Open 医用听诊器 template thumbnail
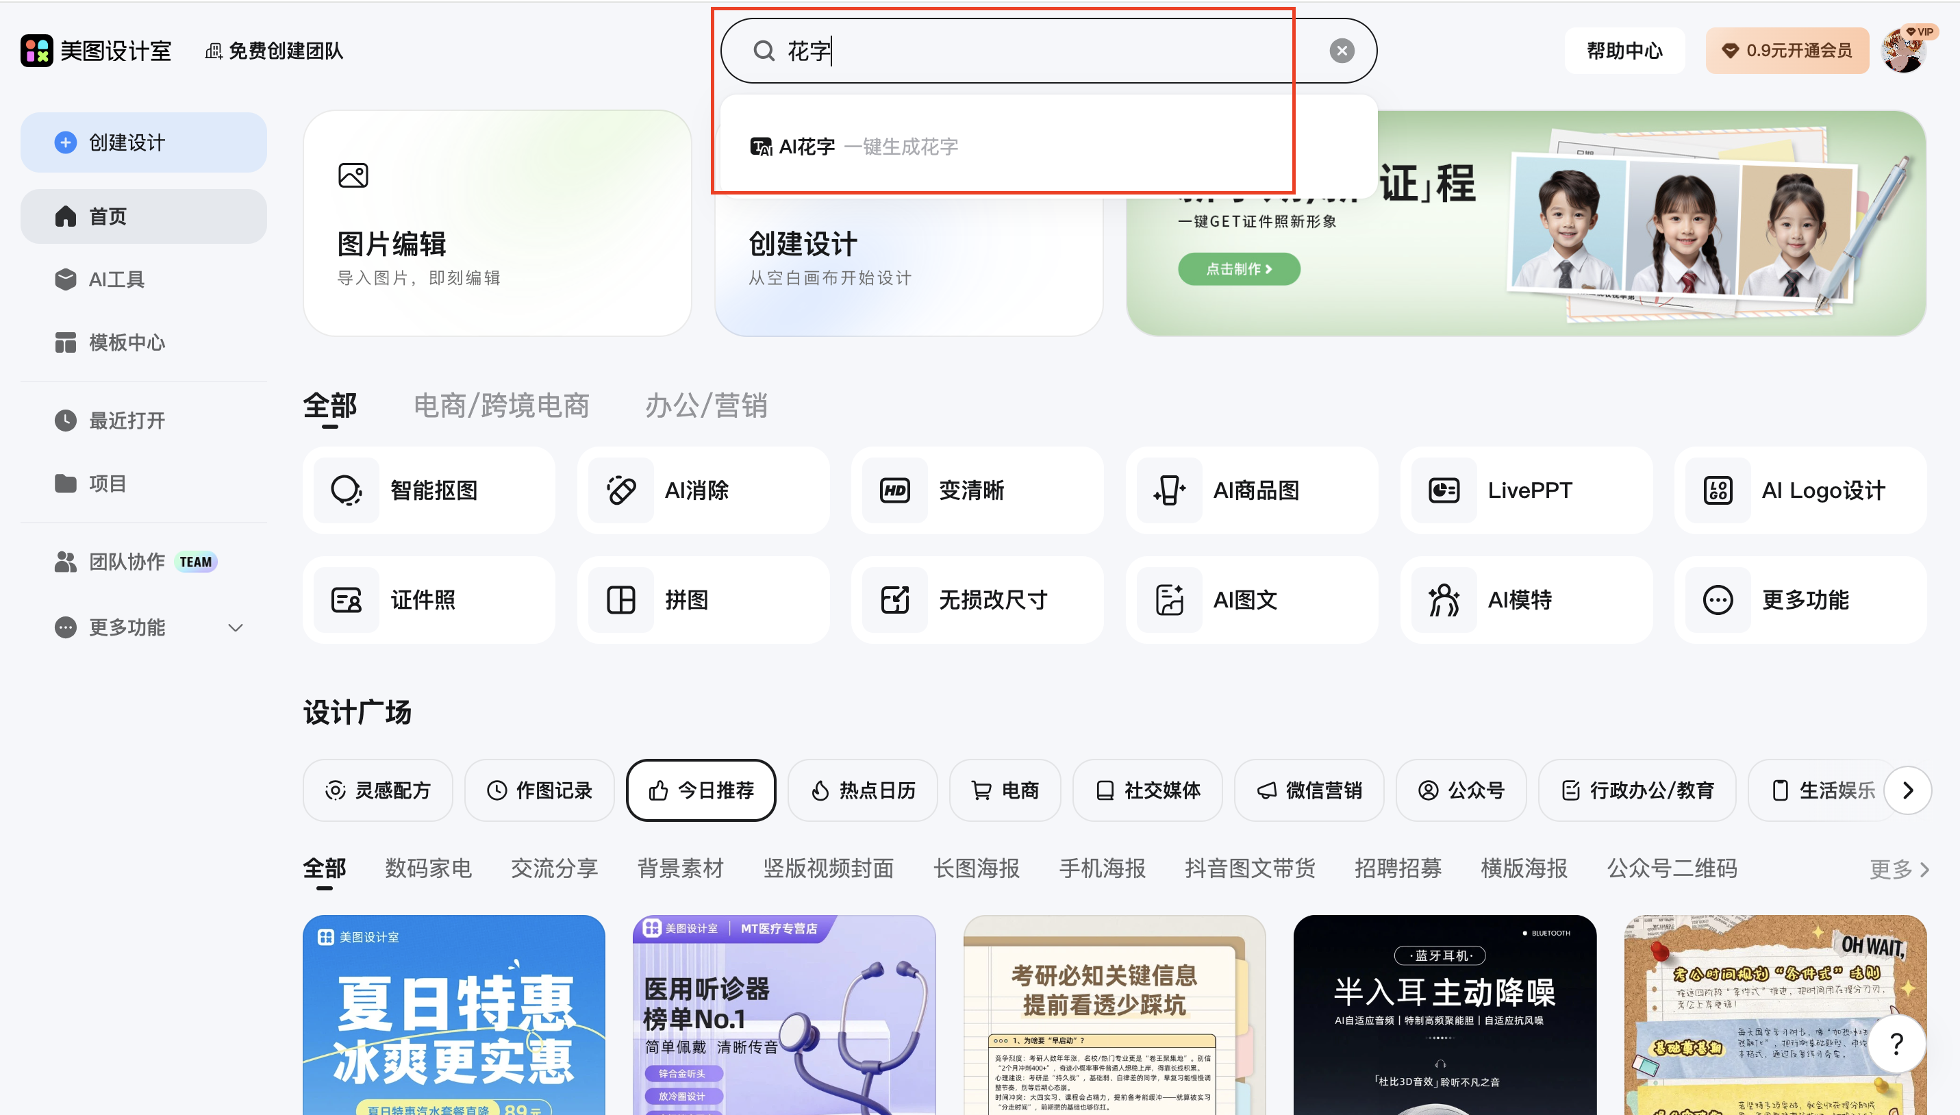Viewport: 1960px width, 1115px height. point(784,1015)
